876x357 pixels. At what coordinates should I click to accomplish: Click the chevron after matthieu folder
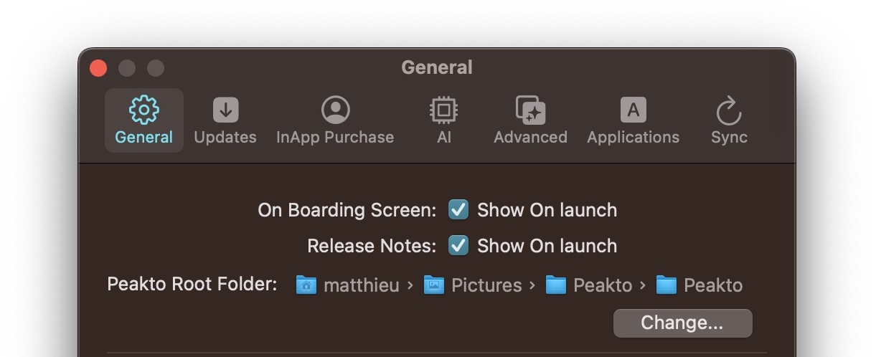(410, 285)
